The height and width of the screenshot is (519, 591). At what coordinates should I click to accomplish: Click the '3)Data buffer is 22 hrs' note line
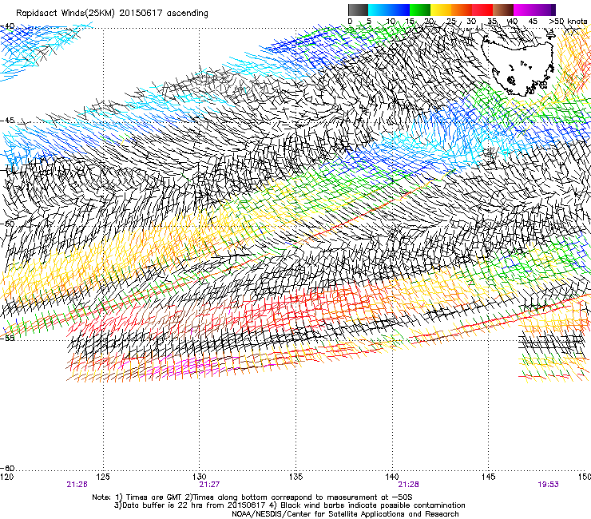point(289,505)
